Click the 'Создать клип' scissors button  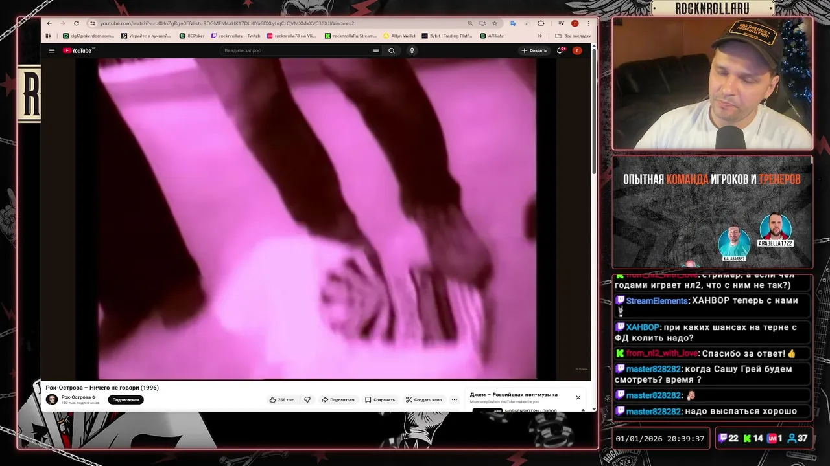pyautogui.click(x=423, y=399)
